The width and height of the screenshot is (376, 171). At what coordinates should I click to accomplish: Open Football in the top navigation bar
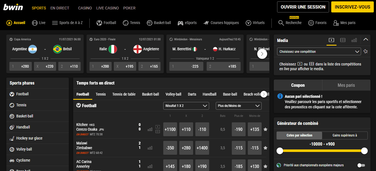tap(106, 23)
